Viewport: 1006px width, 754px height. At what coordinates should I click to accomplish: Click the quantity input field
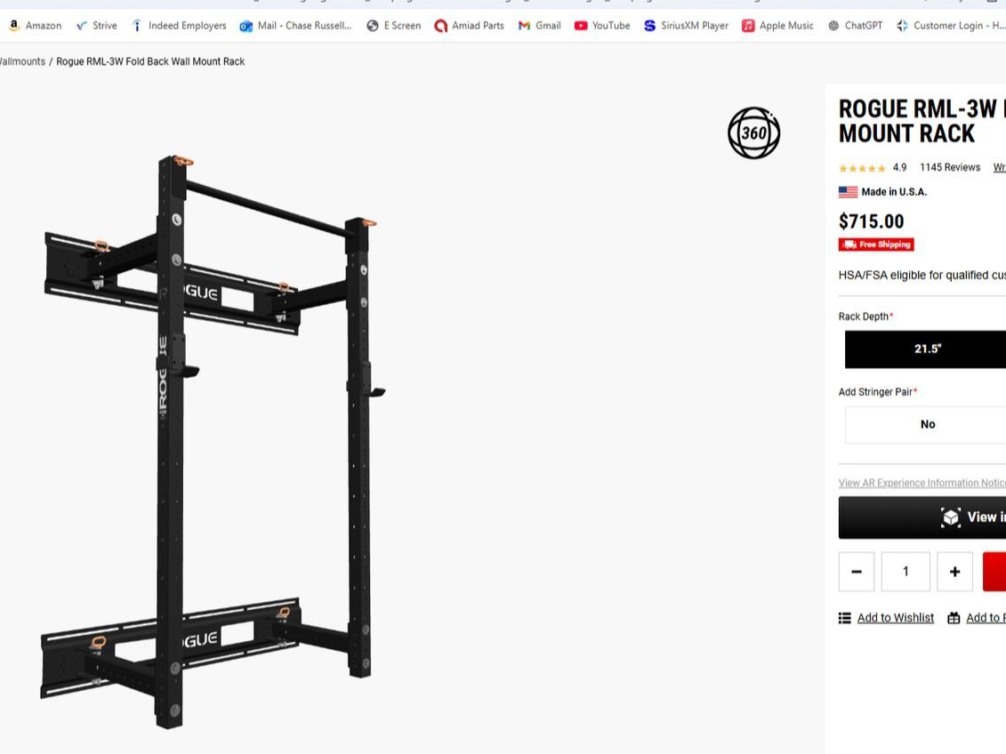click(x=905, y=571)
